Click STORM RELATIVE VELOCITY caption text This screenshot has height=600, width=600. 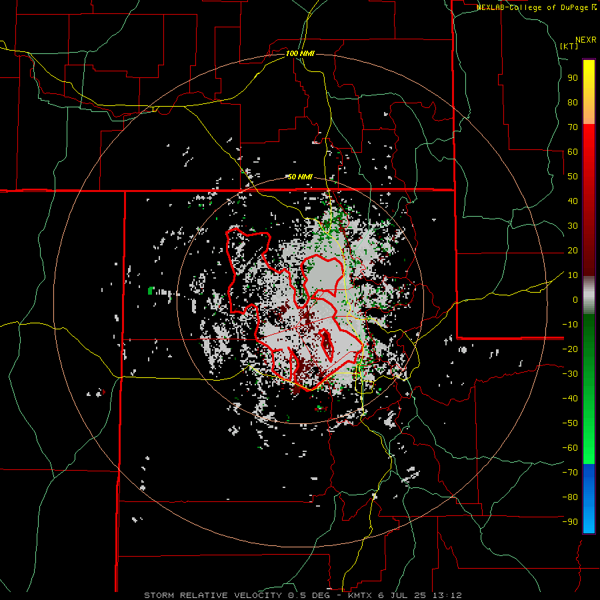(213, 595)
